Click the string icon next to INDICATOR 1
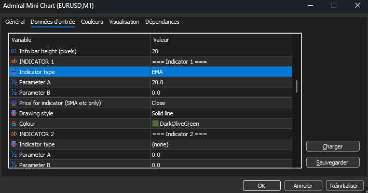 pyautogui.click(x=14, y=61)
